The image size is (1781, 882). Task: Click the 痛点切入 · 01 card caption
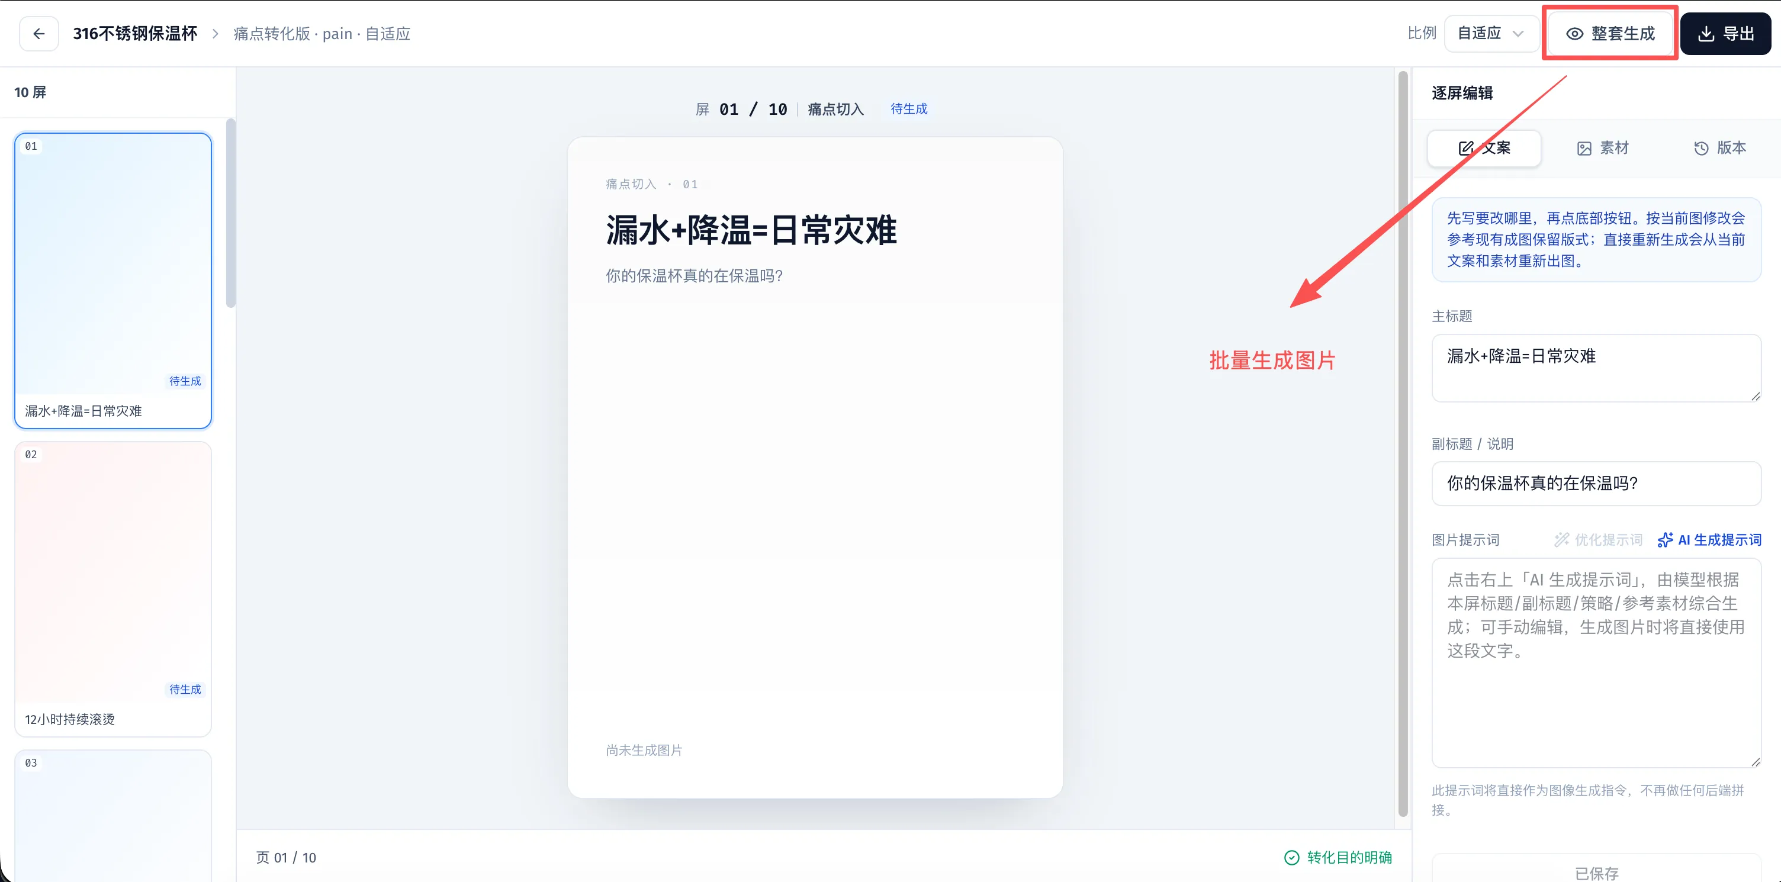pos(651,184)
